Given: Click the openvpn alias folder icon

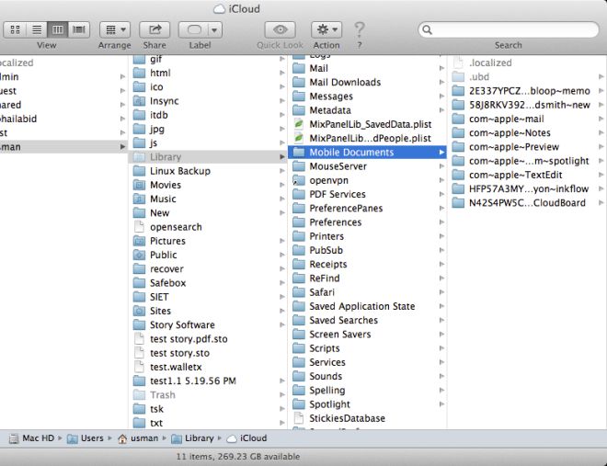Looking at the screenshot, I should click(x=299, y=180).
